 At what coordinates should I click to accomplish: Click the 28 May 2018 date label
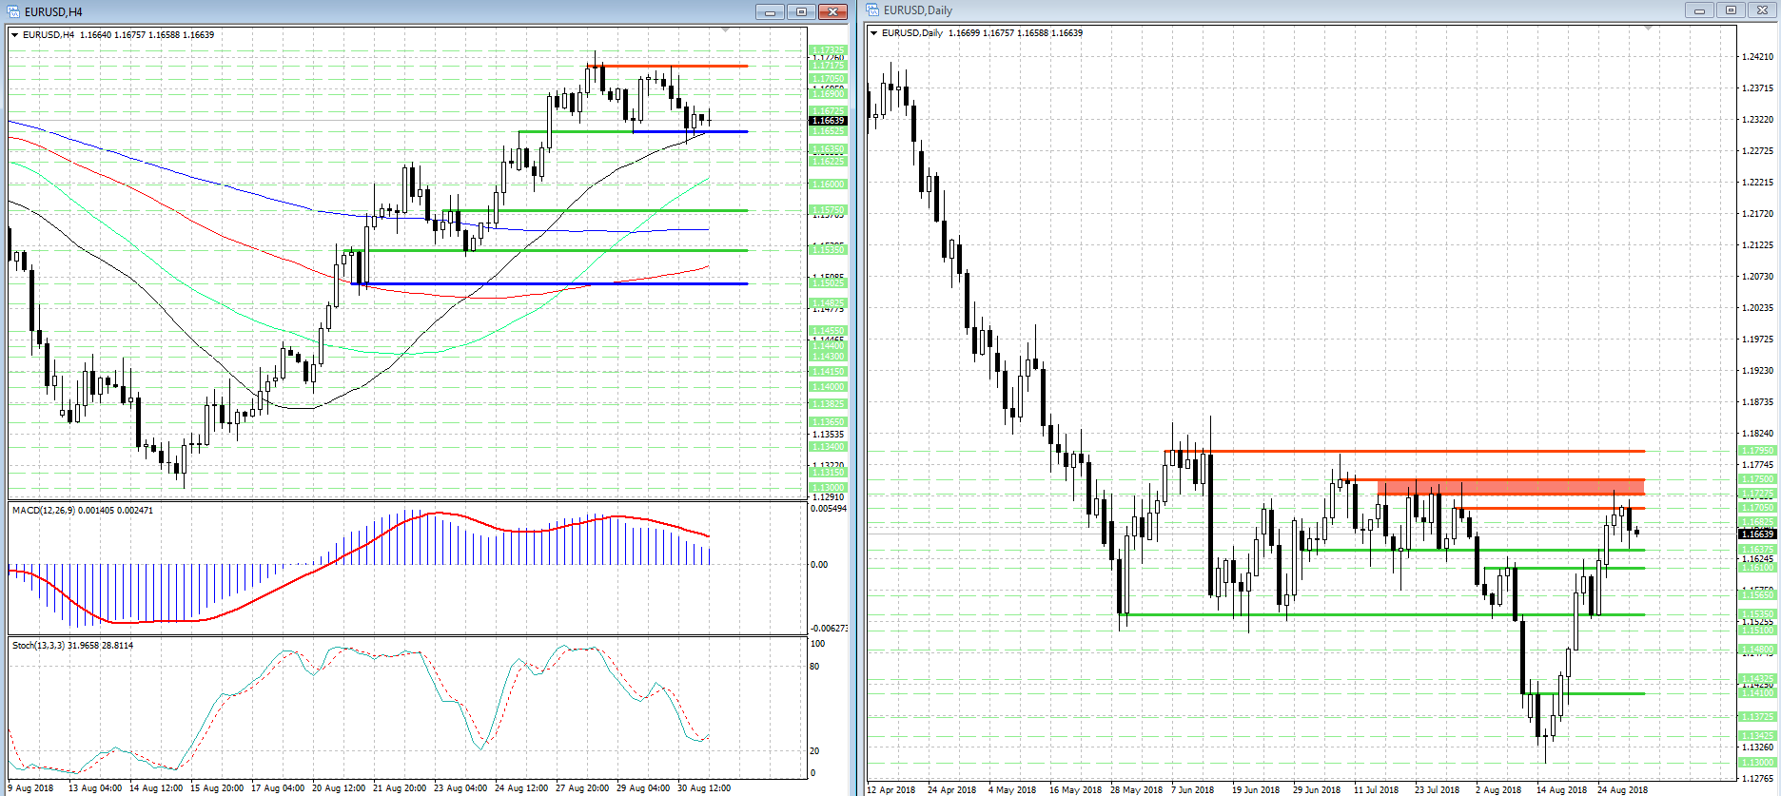[1136, 790]
